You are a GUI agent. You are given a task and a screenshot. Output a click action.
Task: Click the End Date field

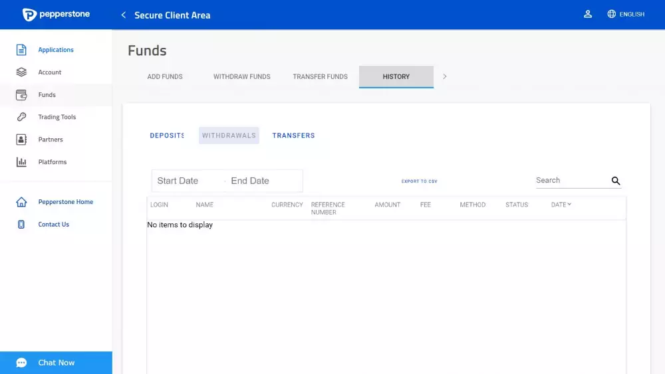point(264,181)
